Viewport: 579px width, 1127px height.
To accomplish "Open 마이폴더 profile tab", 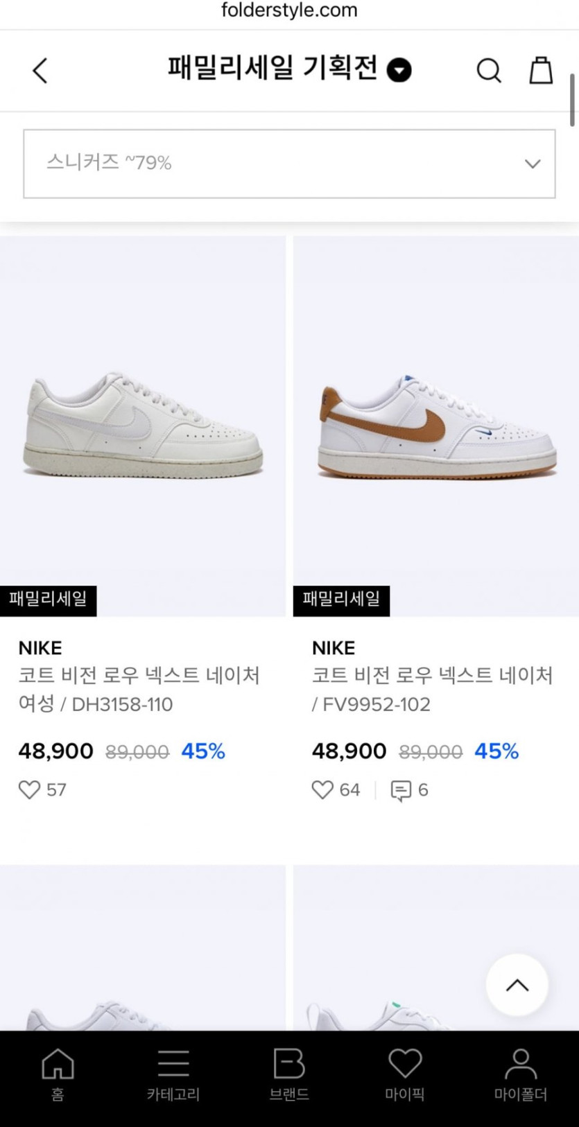I will [x=521, y=1074].
